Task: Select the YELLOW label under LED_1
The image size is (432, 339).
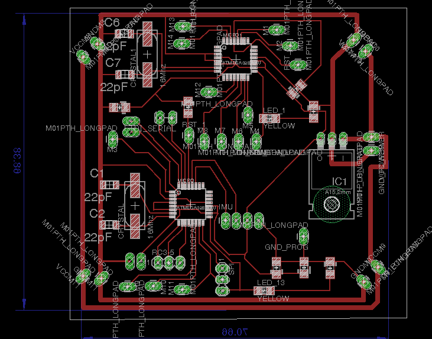Action: 279,126
